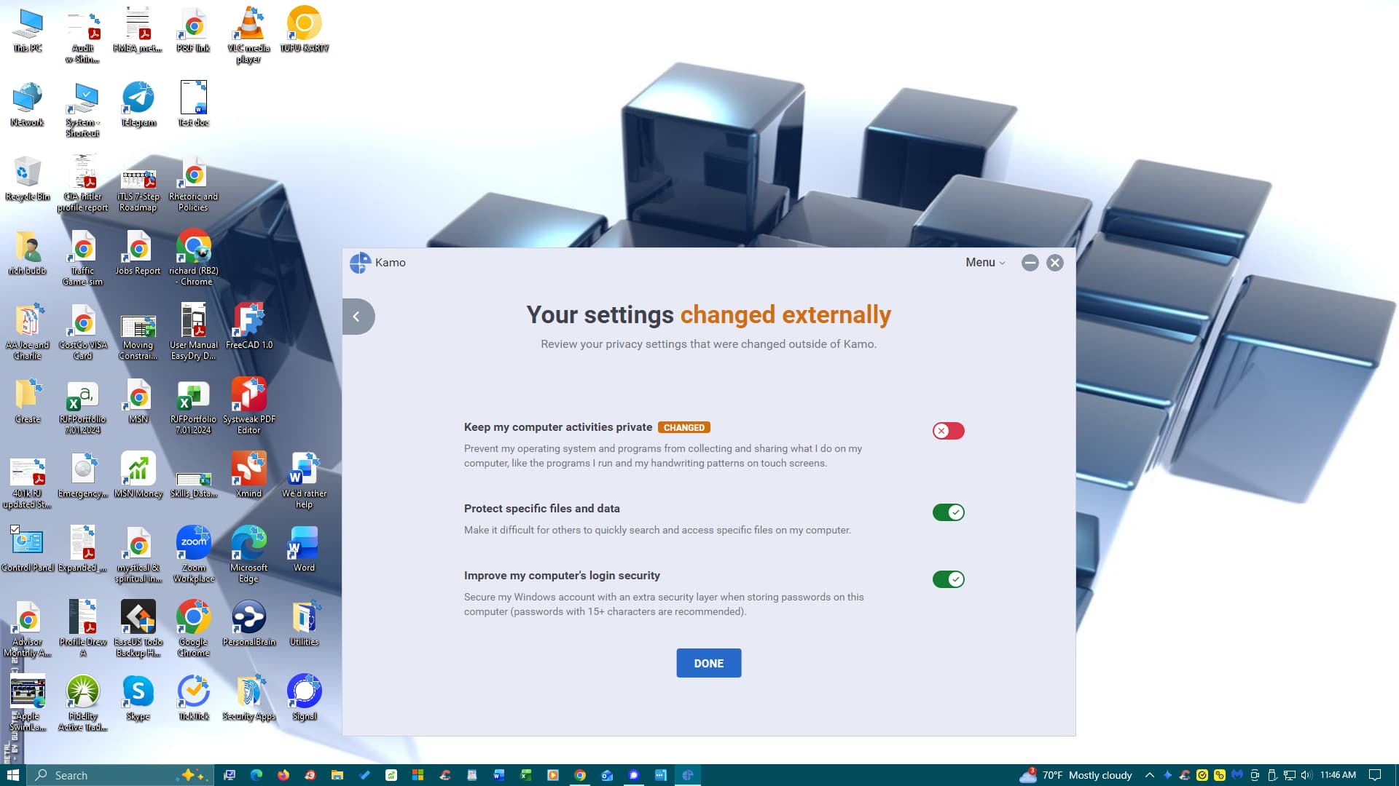Screen dimensions: 1399x786
Task: Click the taskbar clock showing 11:46 AM
Action: pyautogui.click(x=1338, y=775)
